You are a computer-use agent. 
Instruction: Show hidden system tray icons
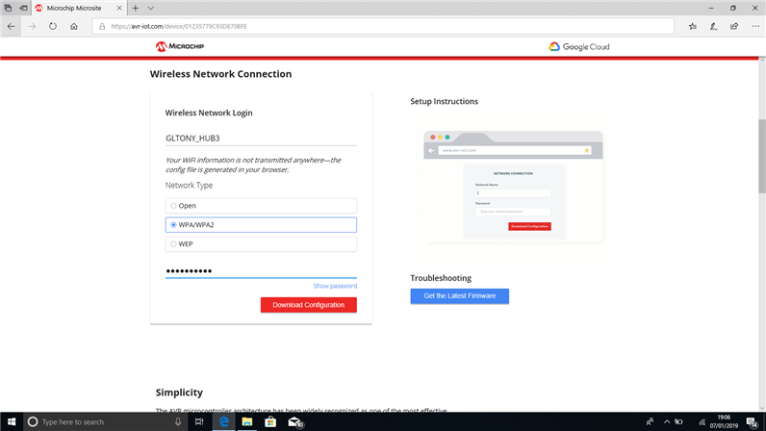tap(667, 421)
